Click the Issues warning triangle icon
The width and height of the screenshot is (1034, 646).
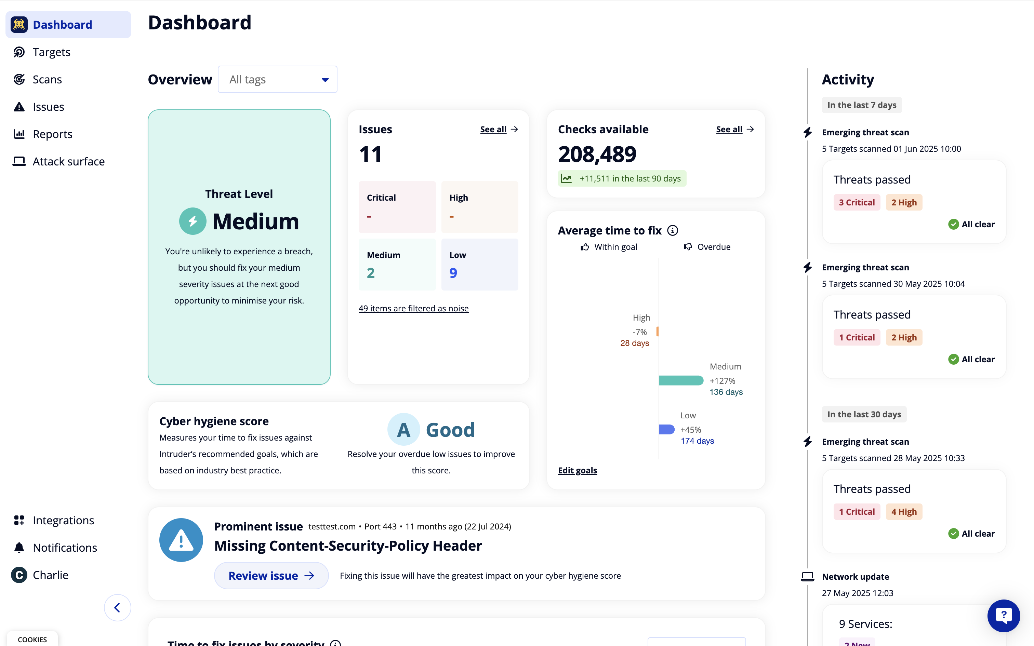tap(19, 107)
